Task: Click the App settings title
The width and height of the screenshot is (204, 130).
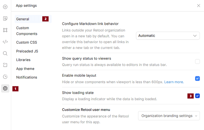Action: tap(26, 6)
